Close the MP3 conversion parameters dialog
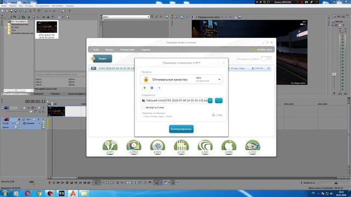Screen dimensions: 351x197 (223, 63)
